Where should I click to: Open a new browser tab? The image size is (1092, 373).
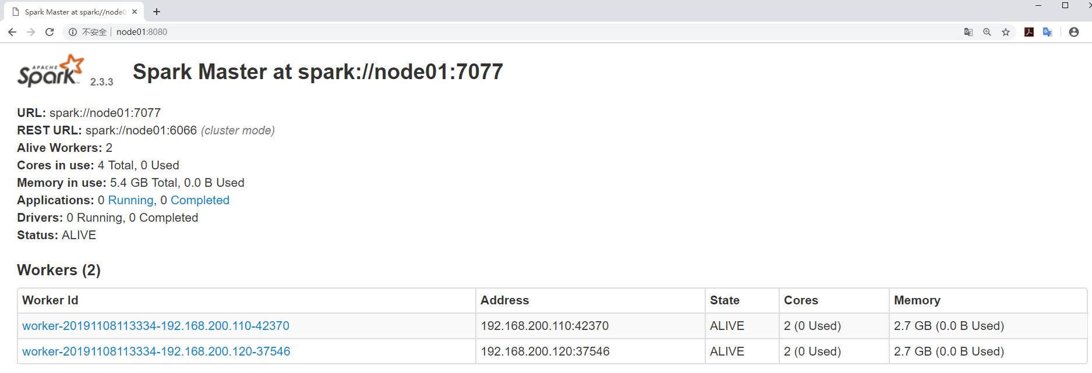pyautogui.click(x=157, y=12)
